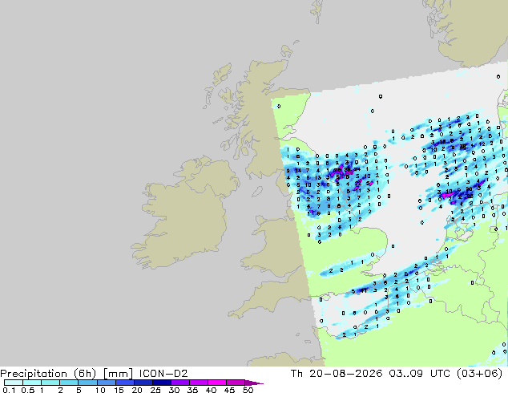Click the 25–30 mm navy legend swatch
508x393 pixels.
(x=161, y=383)
